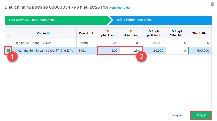Edit SL điều chỉnh value 25,0

131,51
